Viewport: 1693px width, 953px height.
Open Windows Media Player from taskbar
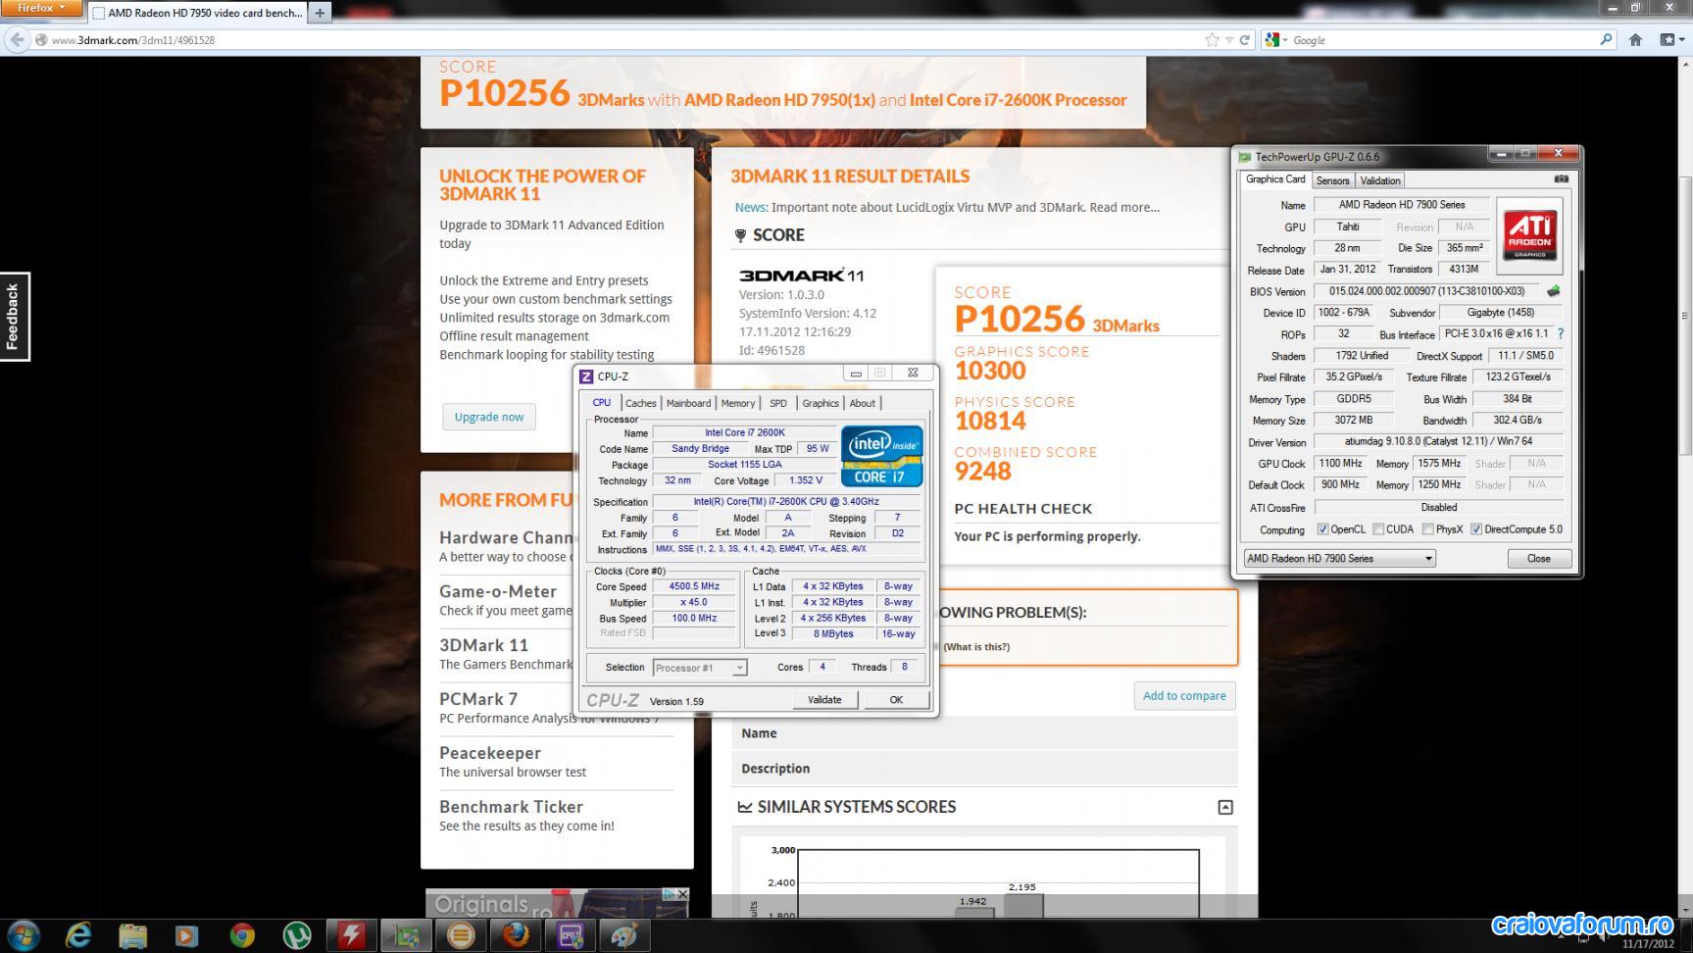(186, 935)
